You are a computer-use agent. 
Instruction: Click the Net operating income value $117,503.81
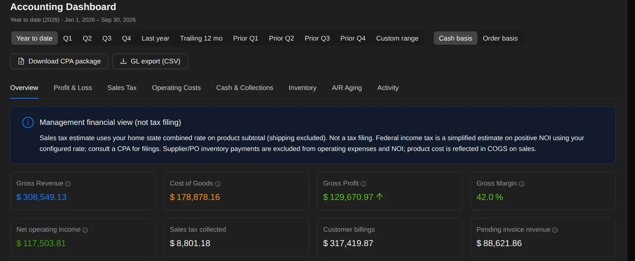pyautogui.click(x=41, y=243)
